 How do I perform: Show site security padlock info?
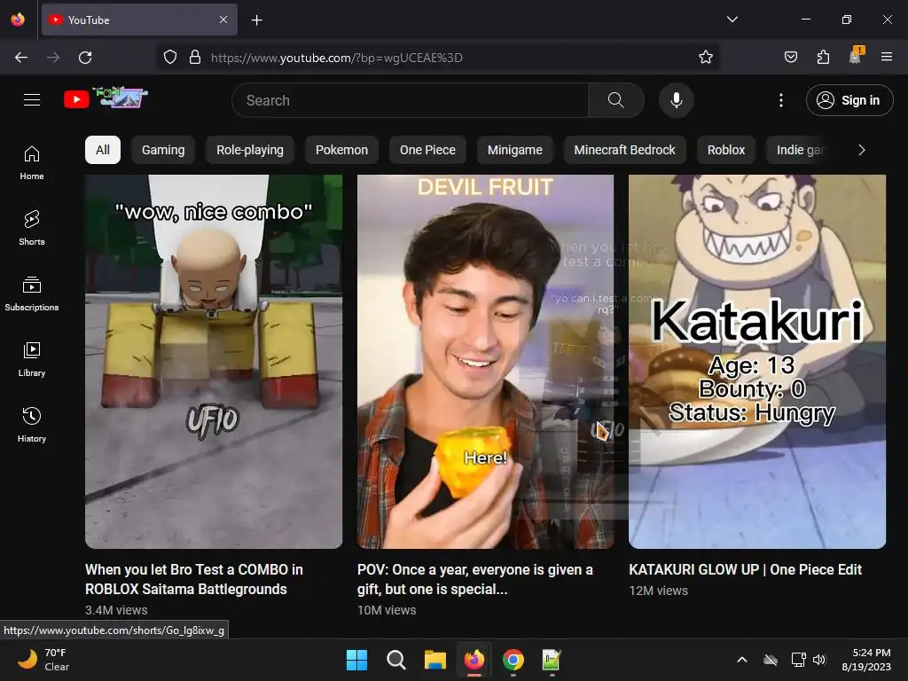195,58
